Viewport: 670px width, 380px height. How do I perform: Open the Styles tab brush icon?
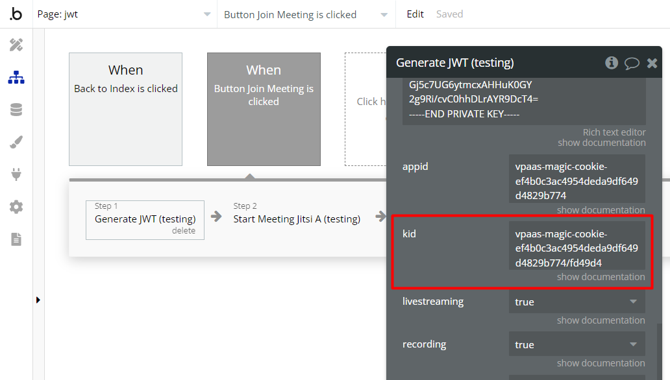pos(16,143)
